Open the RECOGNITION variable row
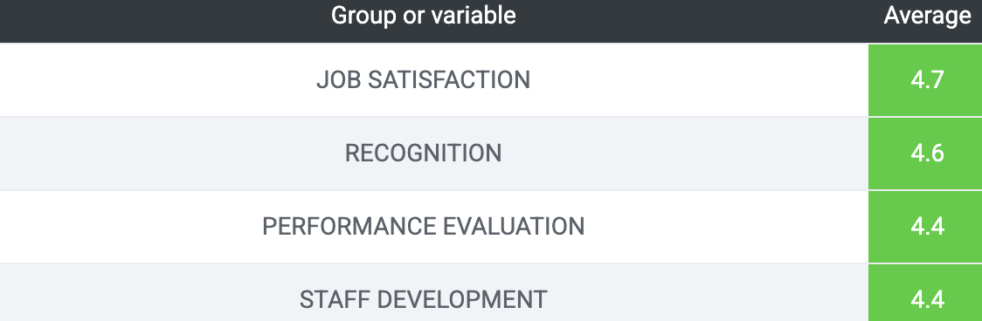The image size is (982, 321). 424,154
